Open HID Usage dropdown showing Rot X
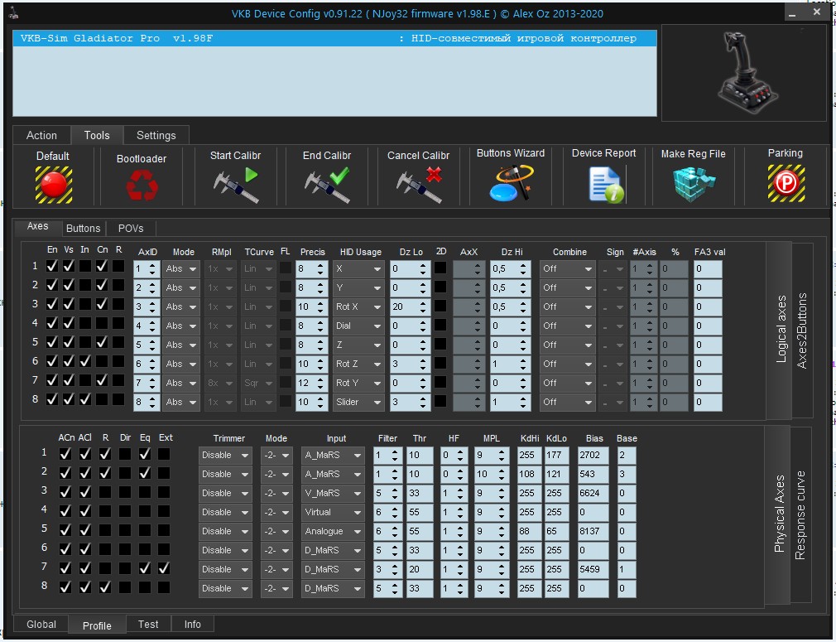The height and width of the screenshot is (642, 836). pyautogui.click(x=358, y=307)
